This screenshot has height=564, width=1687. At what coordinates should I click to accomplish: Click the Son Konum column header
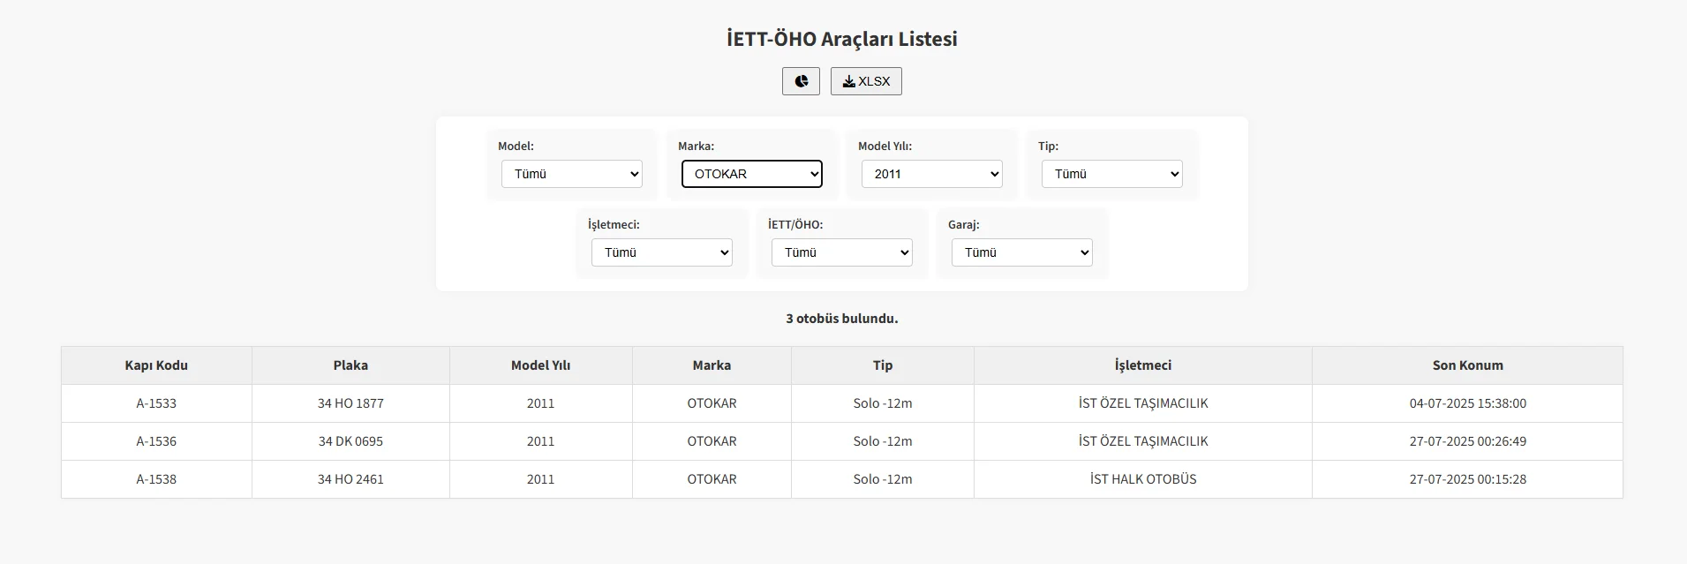[1467, 365]
